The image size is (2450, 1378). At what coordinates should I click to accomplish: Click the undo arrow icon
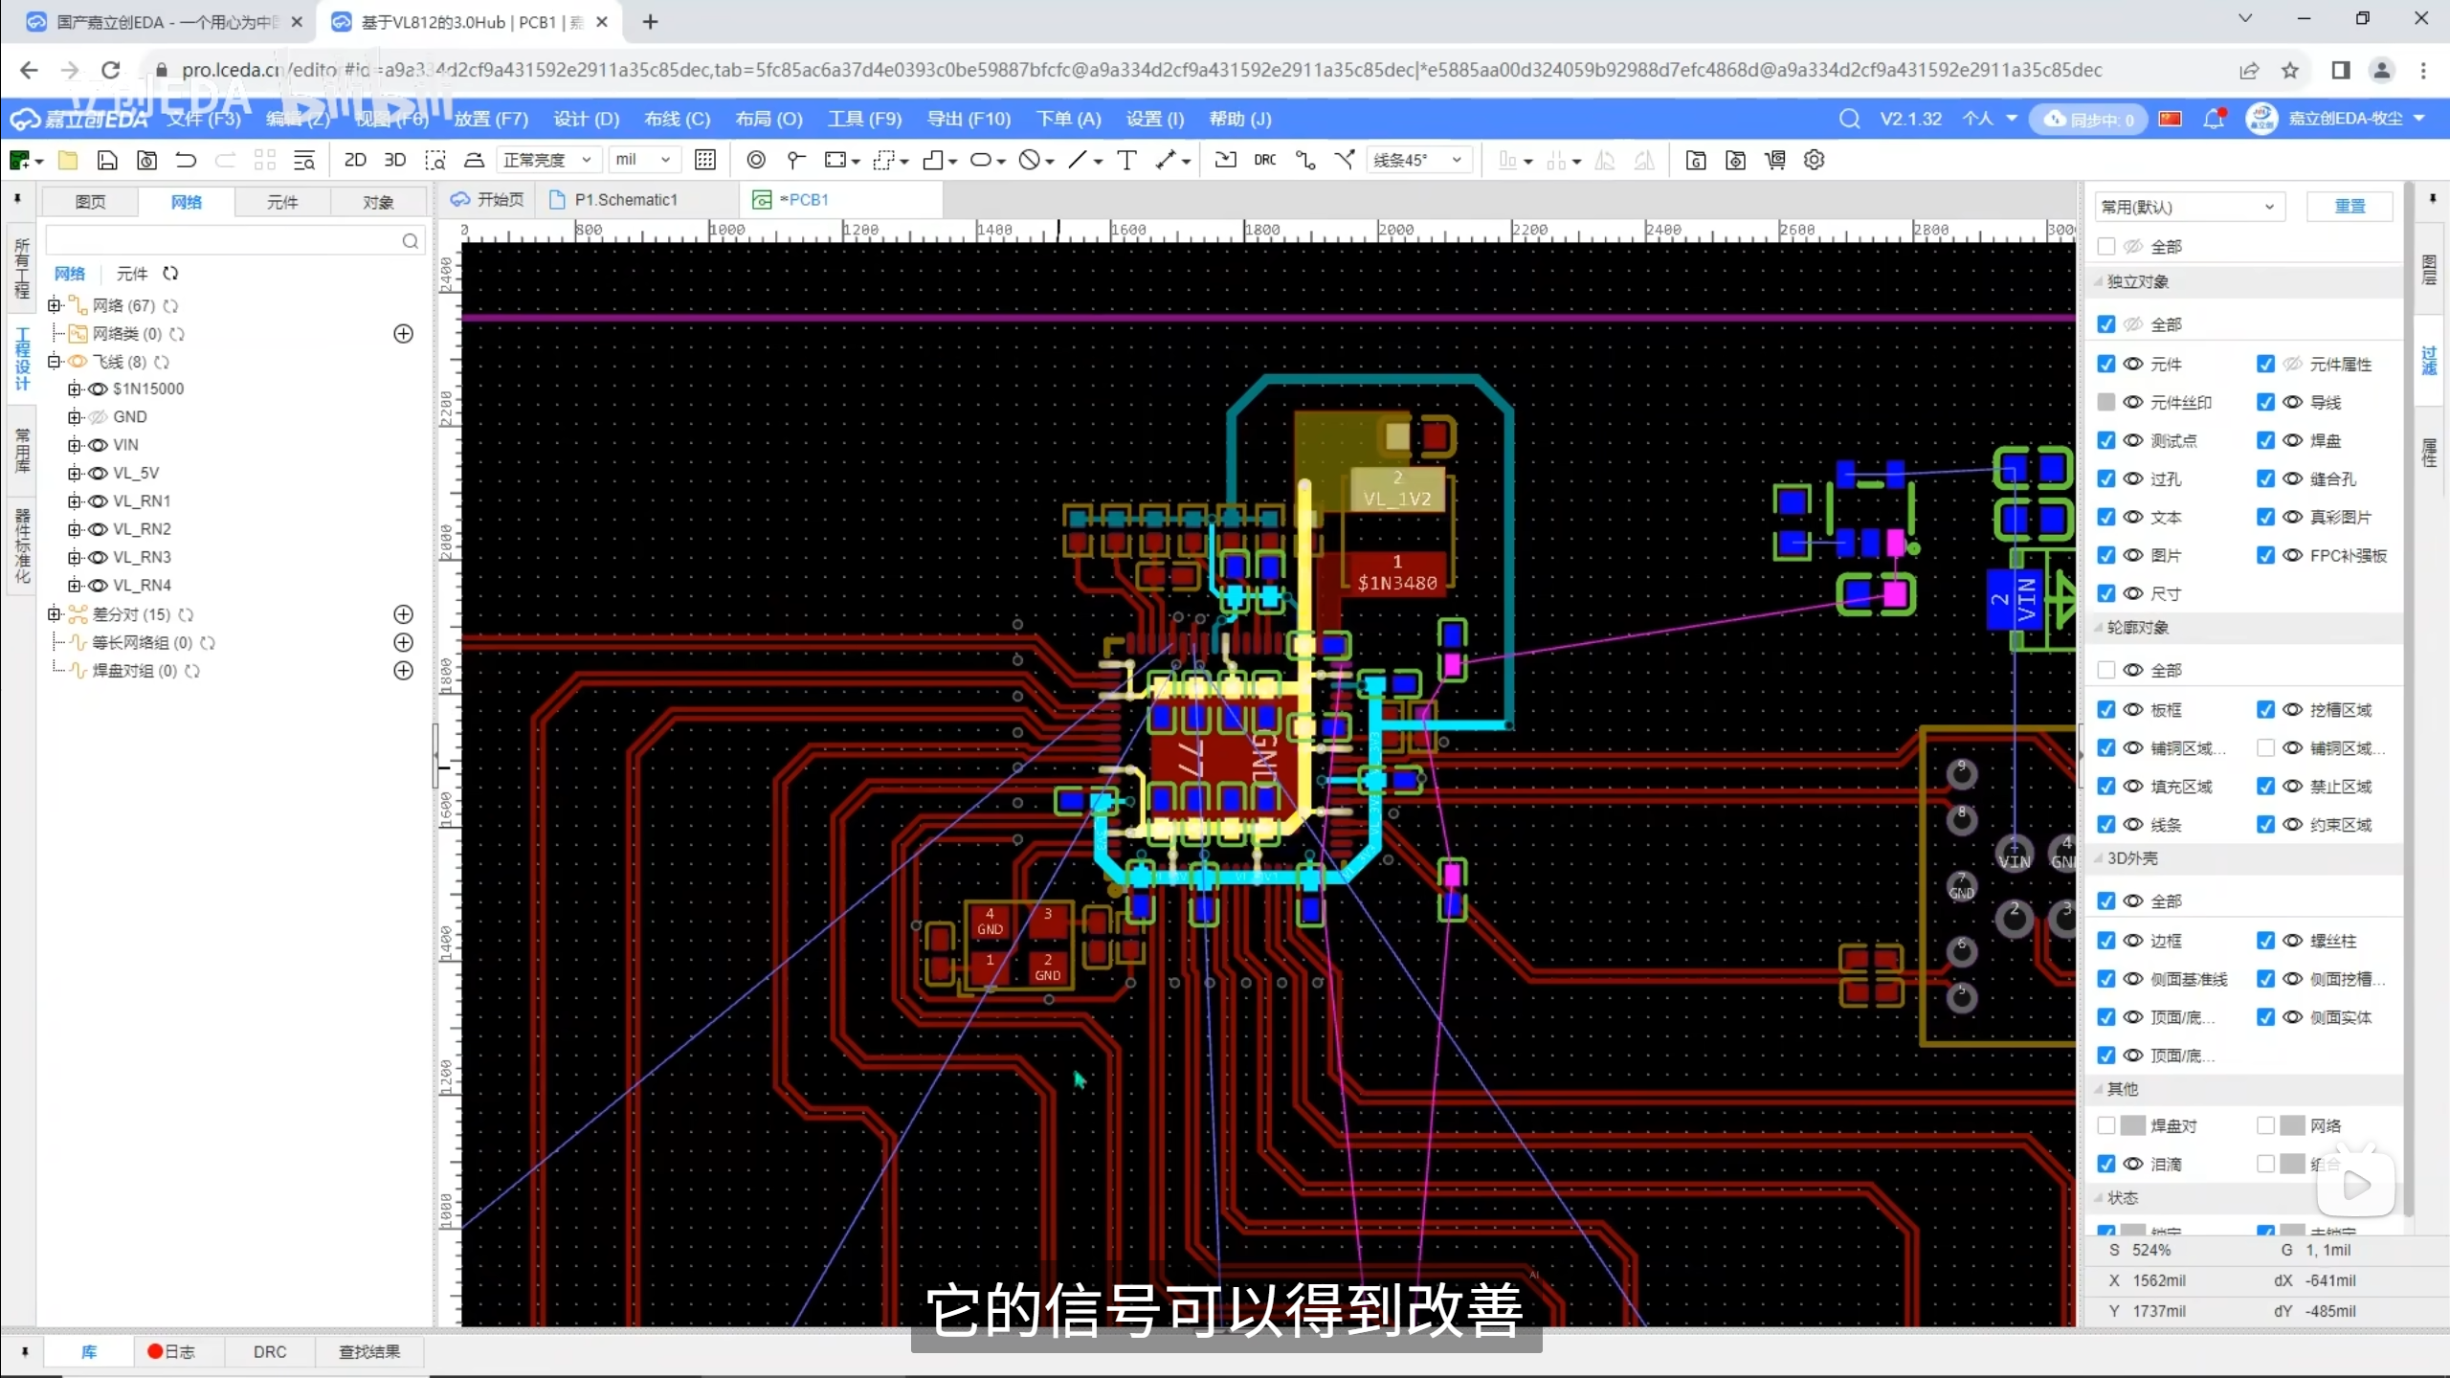(186, 160)
